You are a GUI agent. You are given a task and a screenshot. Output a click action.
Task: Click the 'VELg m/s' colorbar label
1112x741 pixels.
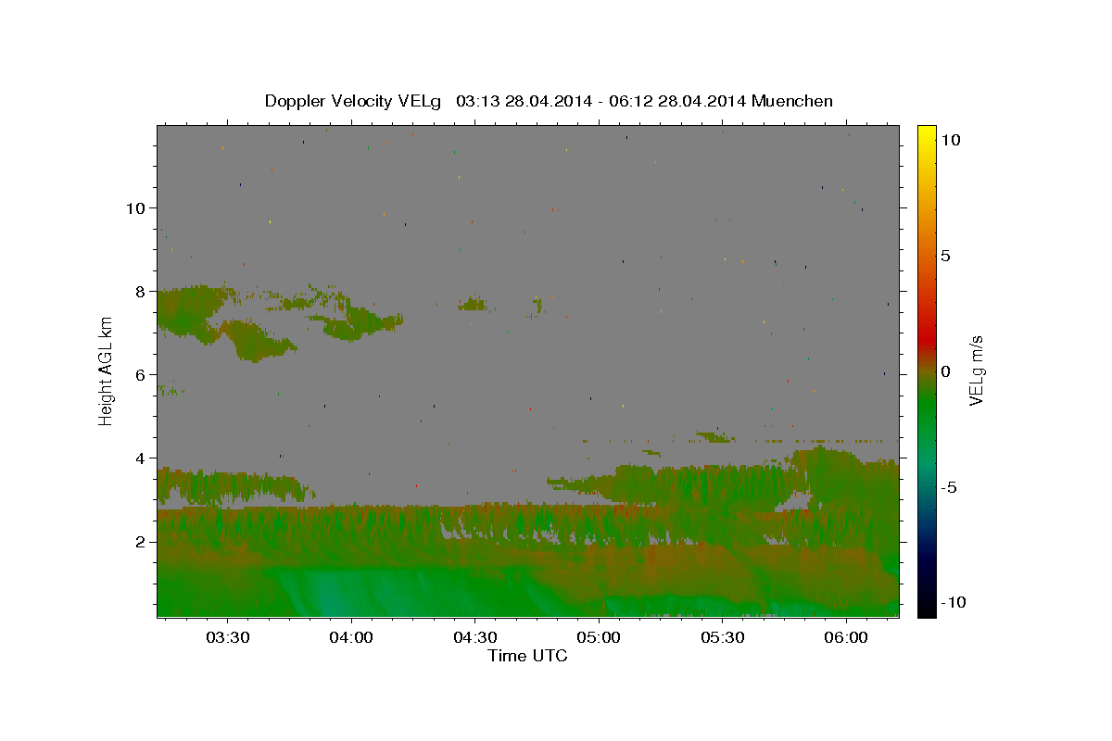[976, 370]
